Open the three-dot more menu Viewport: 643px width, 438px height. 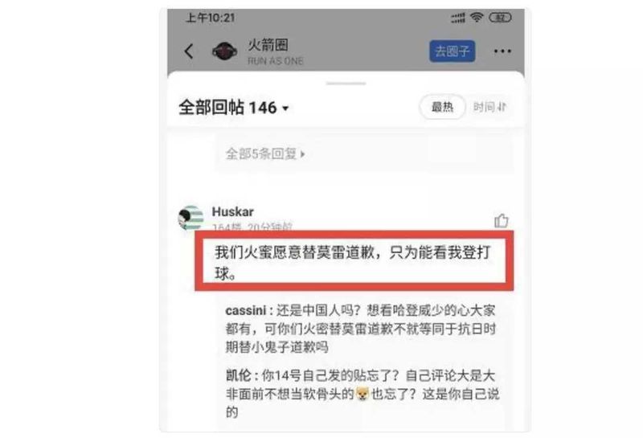[x=502, y=51]
